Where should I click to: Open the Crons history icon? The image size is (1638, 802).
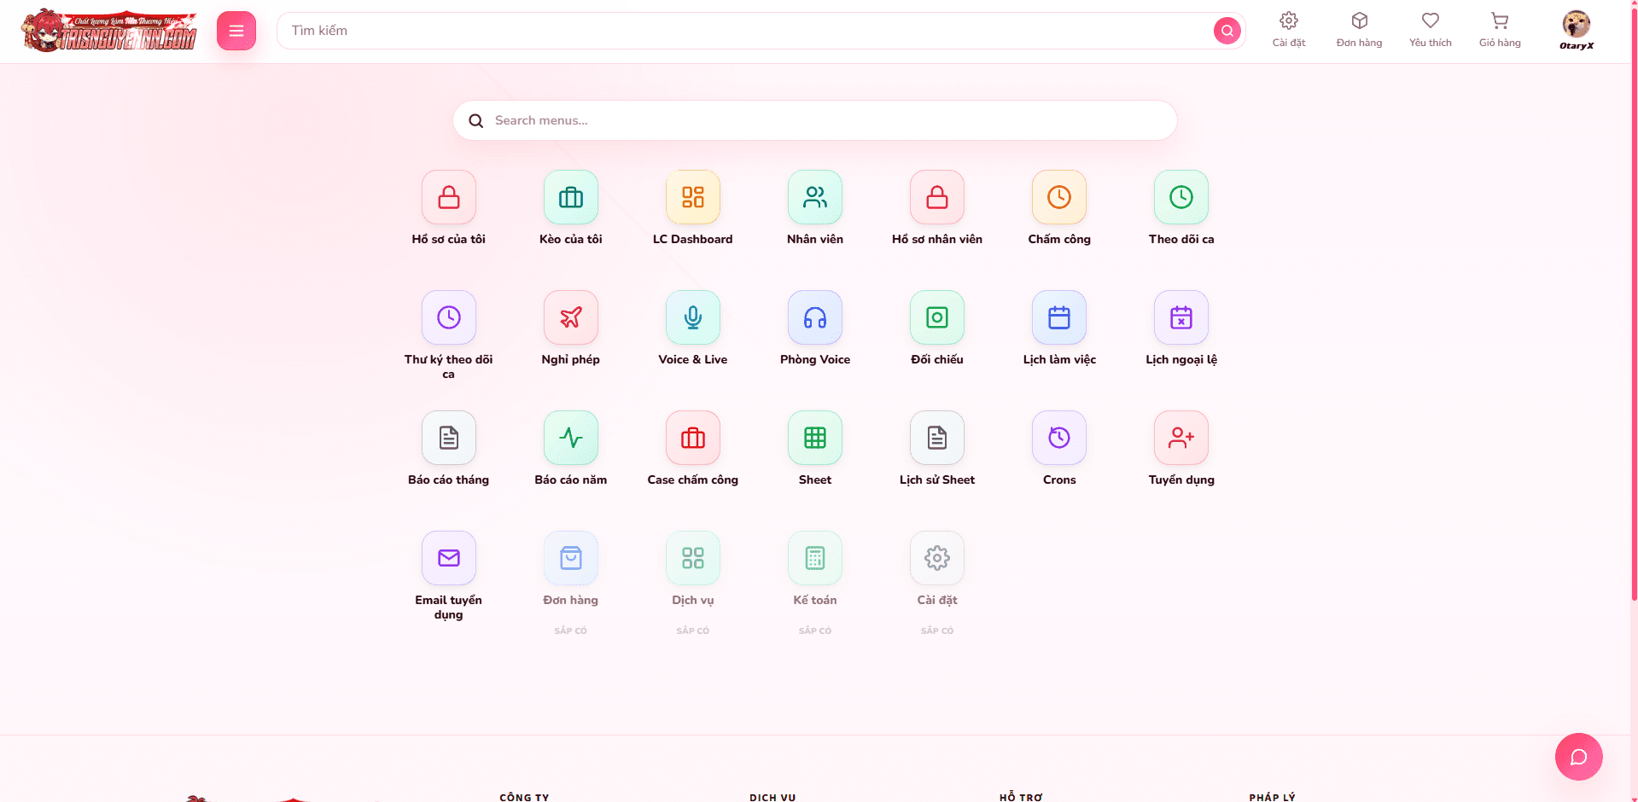pyautogui.click(x=1059, y=438)
